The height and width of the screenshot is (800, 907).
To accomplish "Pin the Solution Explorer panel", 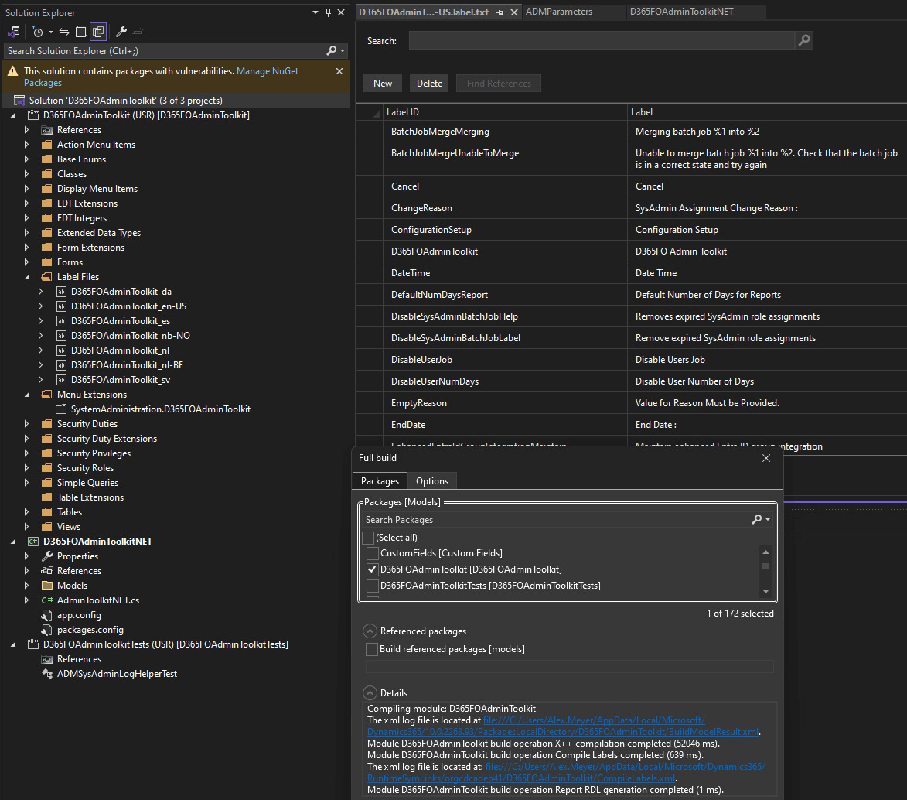I will pyautogui.click(x=328, y=12).
